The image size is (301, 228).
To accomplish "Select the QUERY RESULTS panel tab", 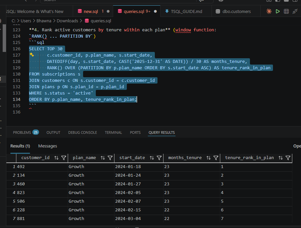I will (x=162, y=132).
